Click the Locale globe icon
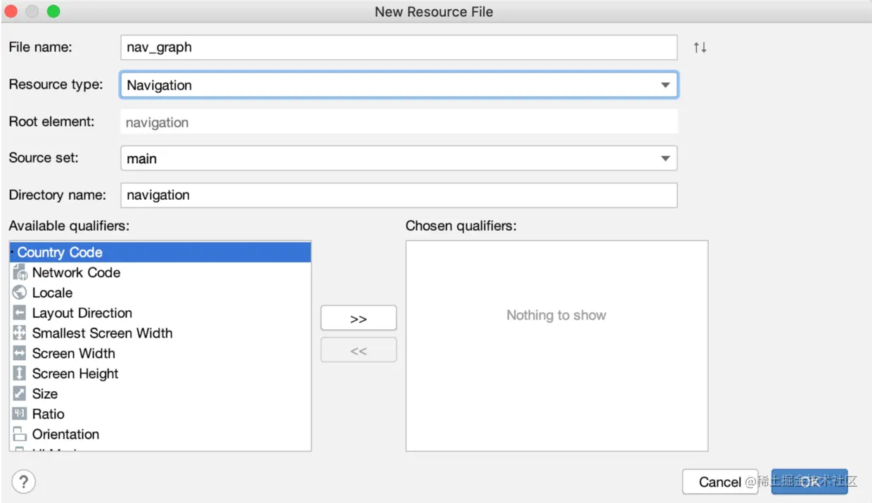The width and height of the screenshot is (872, 503). (x=20, y=293)
